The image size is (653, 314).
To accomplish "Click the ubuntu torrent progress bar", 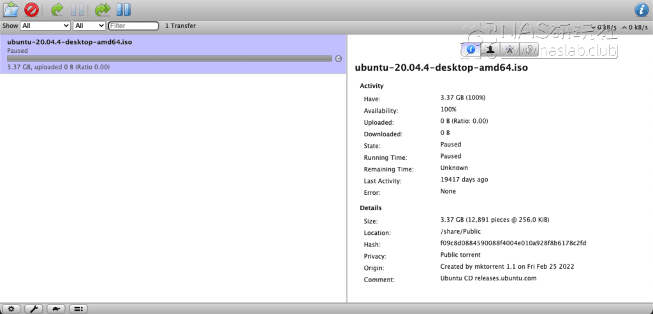I will tap(169, 58).
